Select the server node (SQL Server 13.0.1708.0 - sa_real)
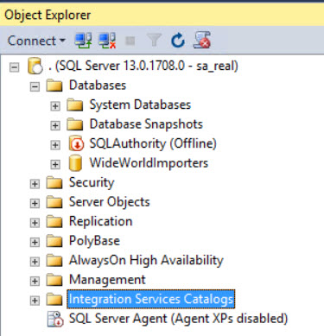The width and height of the screenshot is (324, 336). [143, 66]
